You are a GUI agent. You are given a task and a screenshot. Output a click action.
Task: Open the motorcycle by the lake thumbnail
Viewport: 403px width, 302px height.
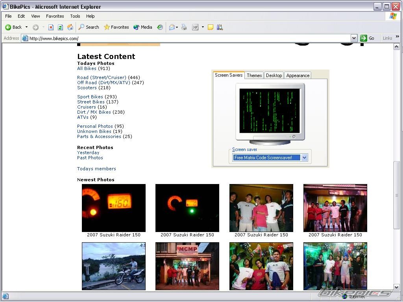[114, 266]
